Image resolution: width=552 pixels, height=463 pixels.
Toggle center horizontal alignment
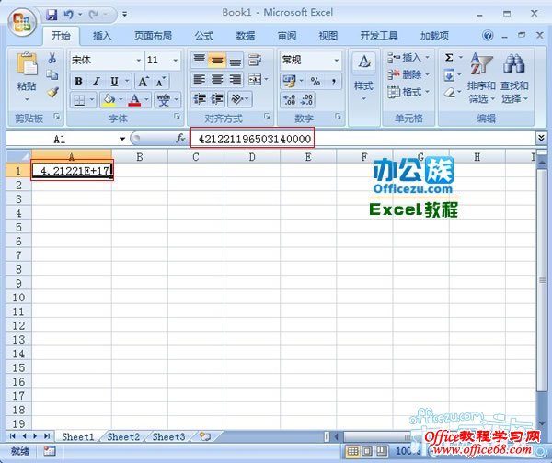coord(216,80)
